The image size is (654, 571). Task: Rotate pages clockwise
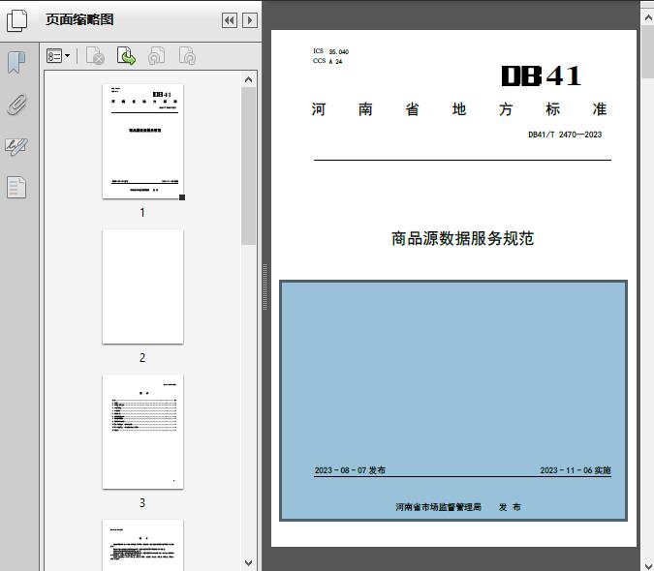[187, 57]
